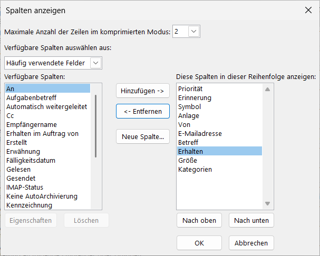Select Kategorien in displayed columns list
This screenshot has width=320, height=256.
(195, 169)
